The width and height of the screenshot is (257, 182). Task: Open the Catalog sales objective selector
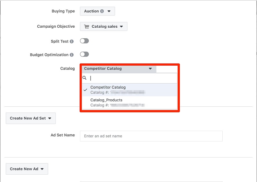coord(103,26)
